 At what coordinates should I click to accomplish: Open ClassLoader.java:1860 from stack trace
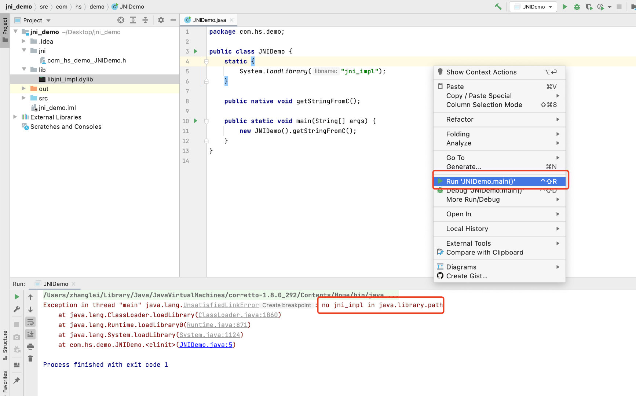click(238, 315)
